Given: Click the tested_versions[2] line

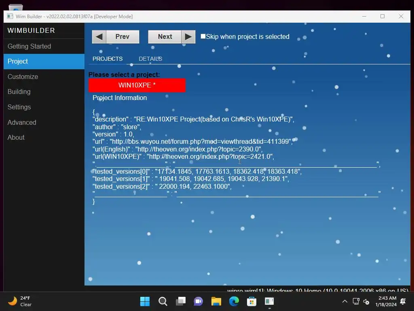Looking at the screenshot, I should (162, 186).
